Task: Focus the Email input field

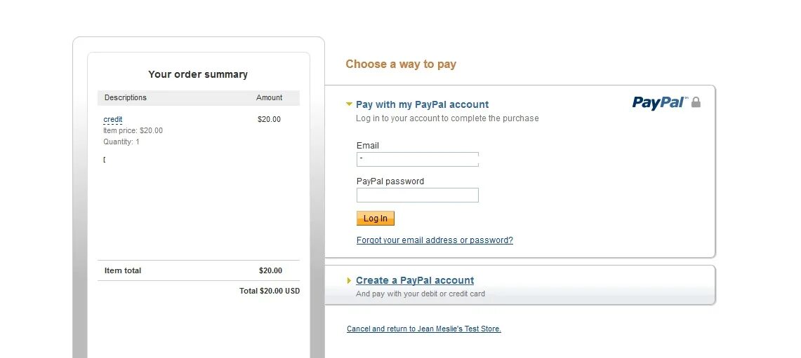Action: [417, 159]
